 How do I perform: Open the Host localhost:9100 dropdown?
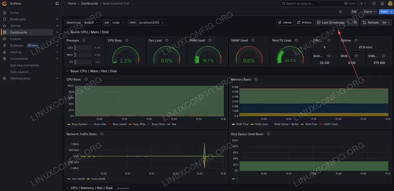151,23
